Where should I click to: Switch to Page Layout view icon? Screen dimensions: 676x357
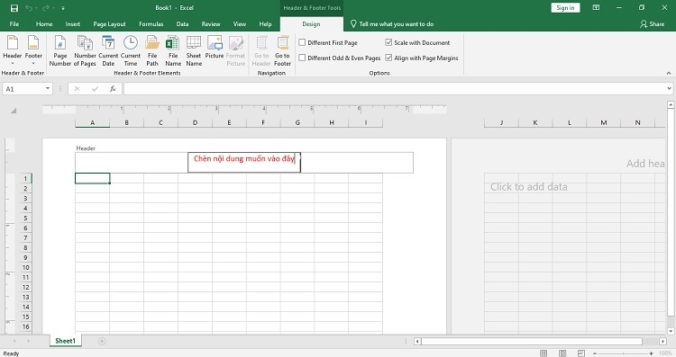(x=562, y=353)
